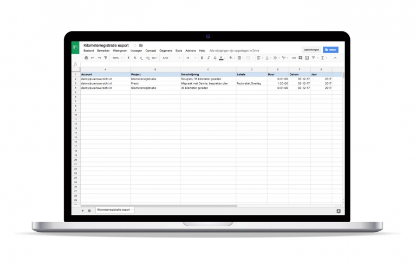Open the move-to-folder icon beside title
The width and height of the screenshot is (416, 267).
[x=141, y=45]
